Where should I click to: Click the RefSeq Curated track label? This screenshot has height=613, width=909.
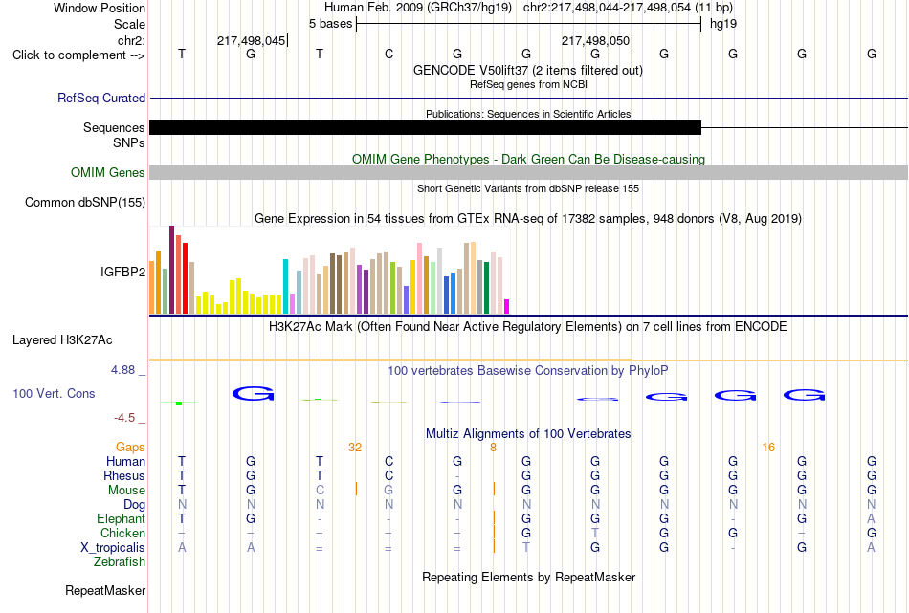pyautogui.click(x=100, y=98)
